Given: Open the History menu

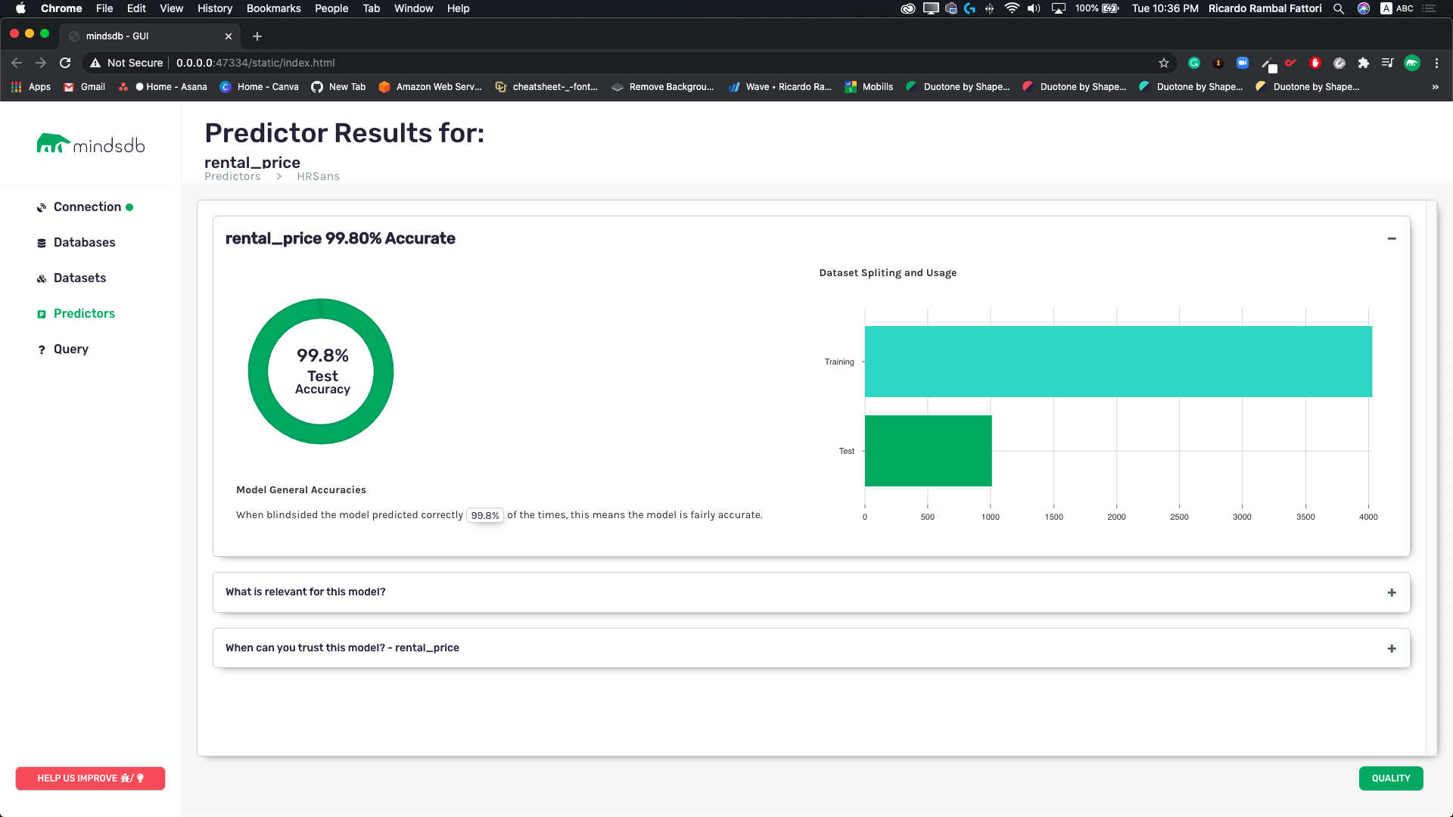Looking at the screenshot, I should pos(215,8).
